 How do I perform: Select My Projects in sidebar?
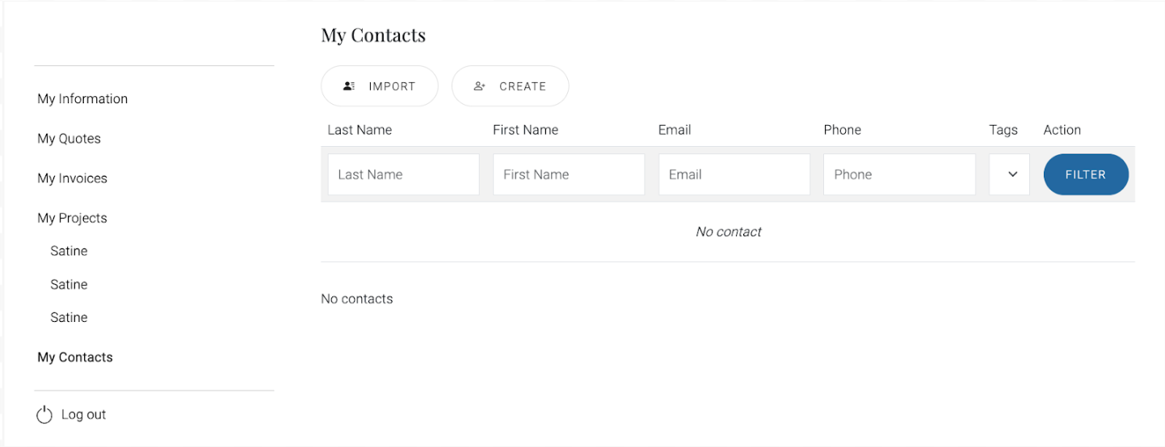tap(72, 218)
